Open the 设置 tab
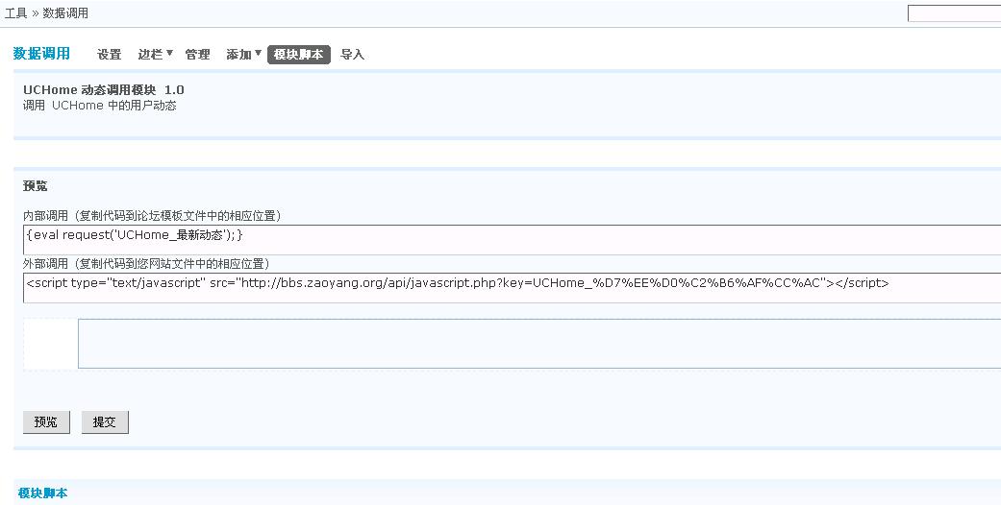The image size is (1001, 505). 110,55
